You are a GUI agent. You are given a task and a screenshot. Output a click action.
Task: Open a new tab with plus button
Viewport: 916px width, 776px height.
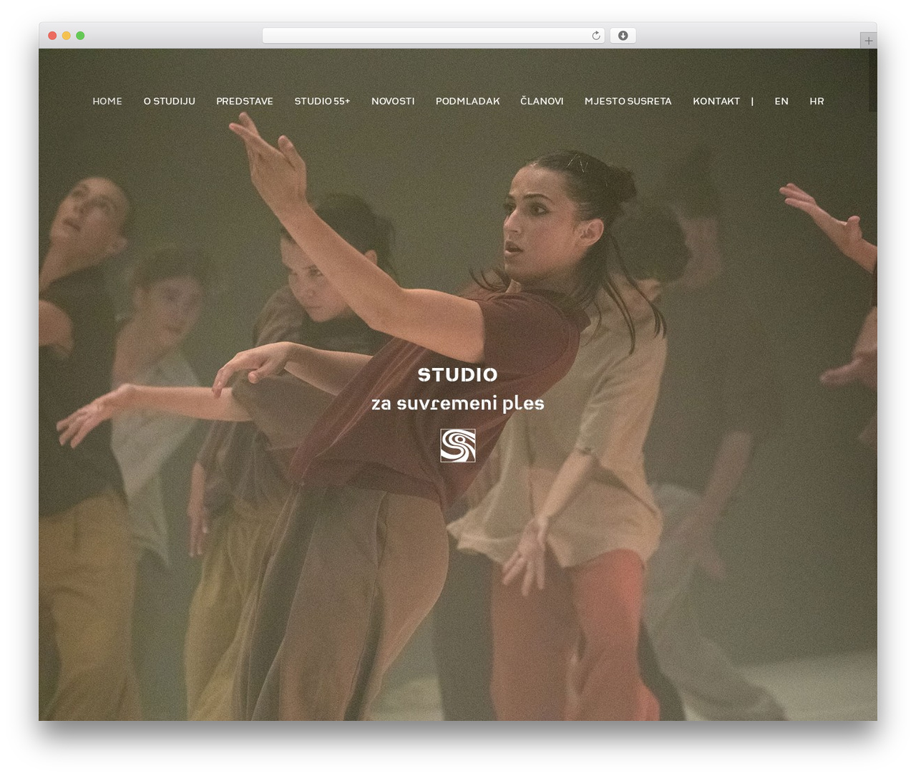click(868, 41)
